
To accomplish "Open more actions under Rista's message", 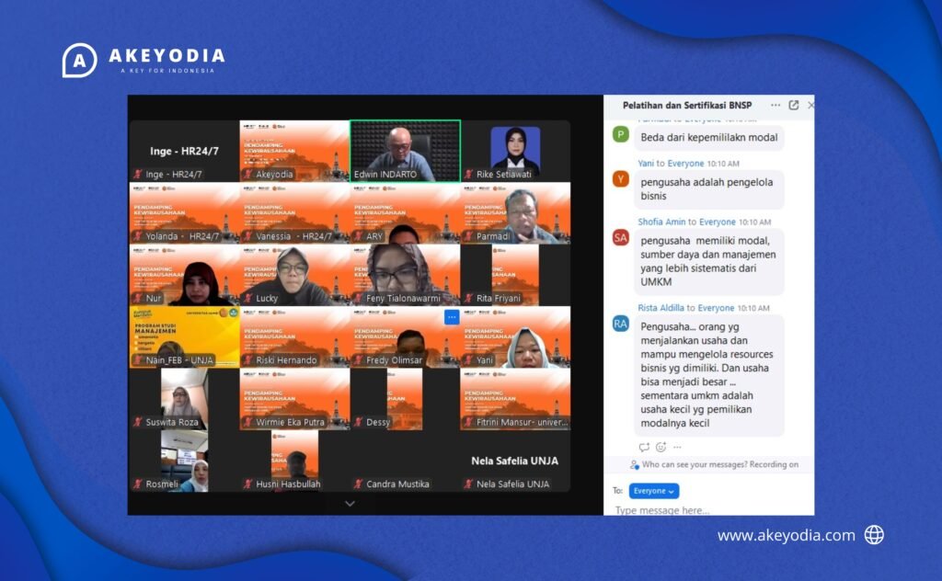I will [677, 447].
